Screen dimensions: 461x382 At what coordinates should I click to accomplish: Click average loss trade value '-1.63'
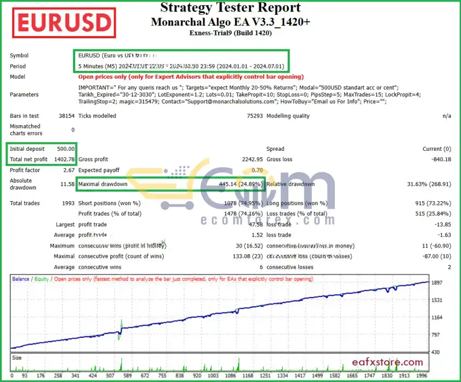point(444,235)
